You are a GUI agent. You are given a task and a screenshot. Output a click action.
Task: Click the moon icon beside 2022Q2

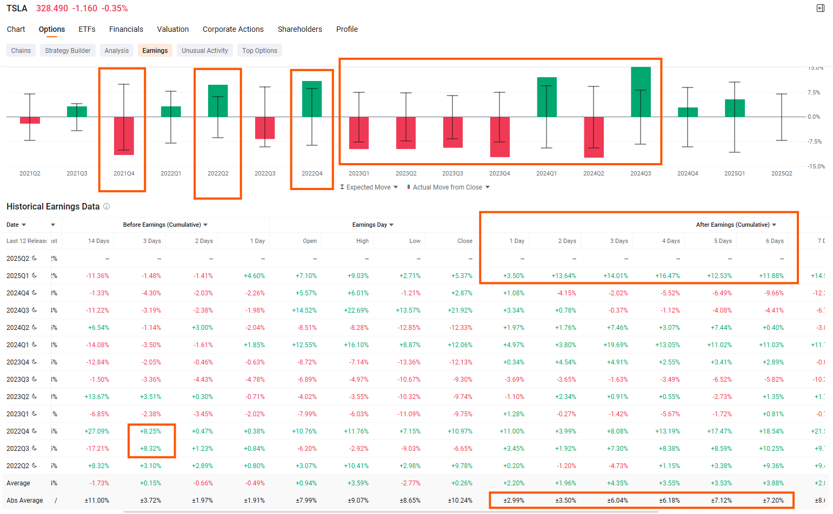click(34, 465)
